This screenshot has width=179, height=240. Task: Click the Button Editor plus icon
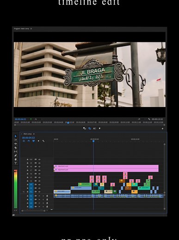point(162,128)
